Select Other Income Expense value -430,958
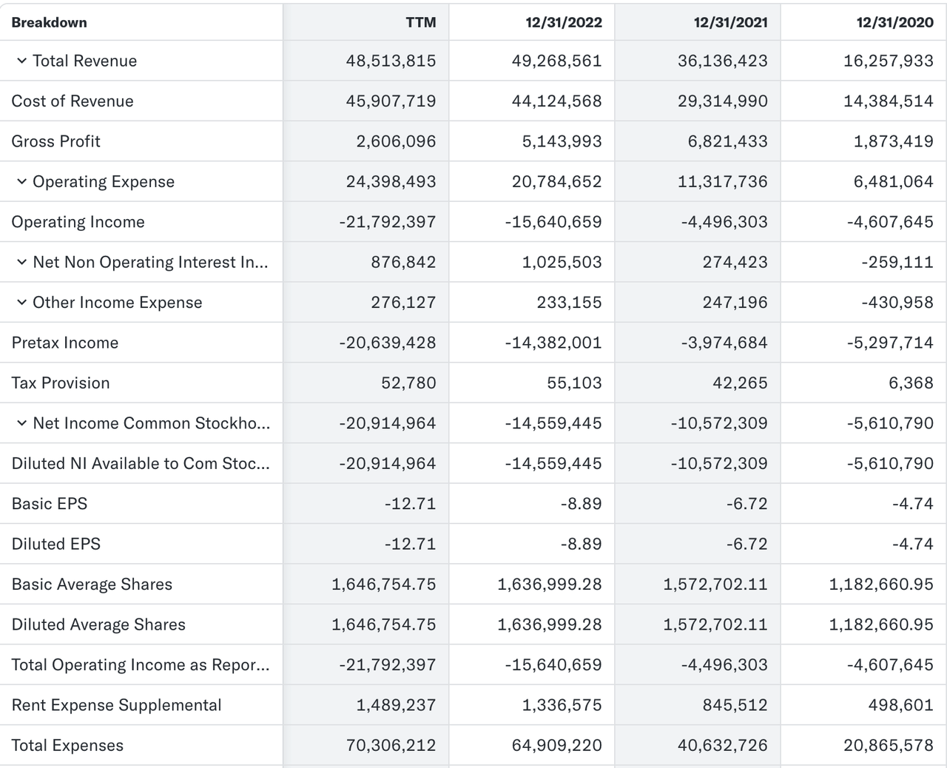Image resolution: width=947 pixels, height=768 pixels. (897, 302)
